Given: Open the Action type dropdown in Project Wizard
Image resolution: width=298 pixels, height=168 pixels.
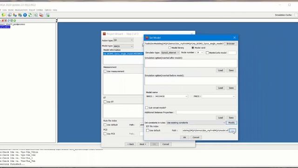Looking at the screenshot, I should pos(123,40).
